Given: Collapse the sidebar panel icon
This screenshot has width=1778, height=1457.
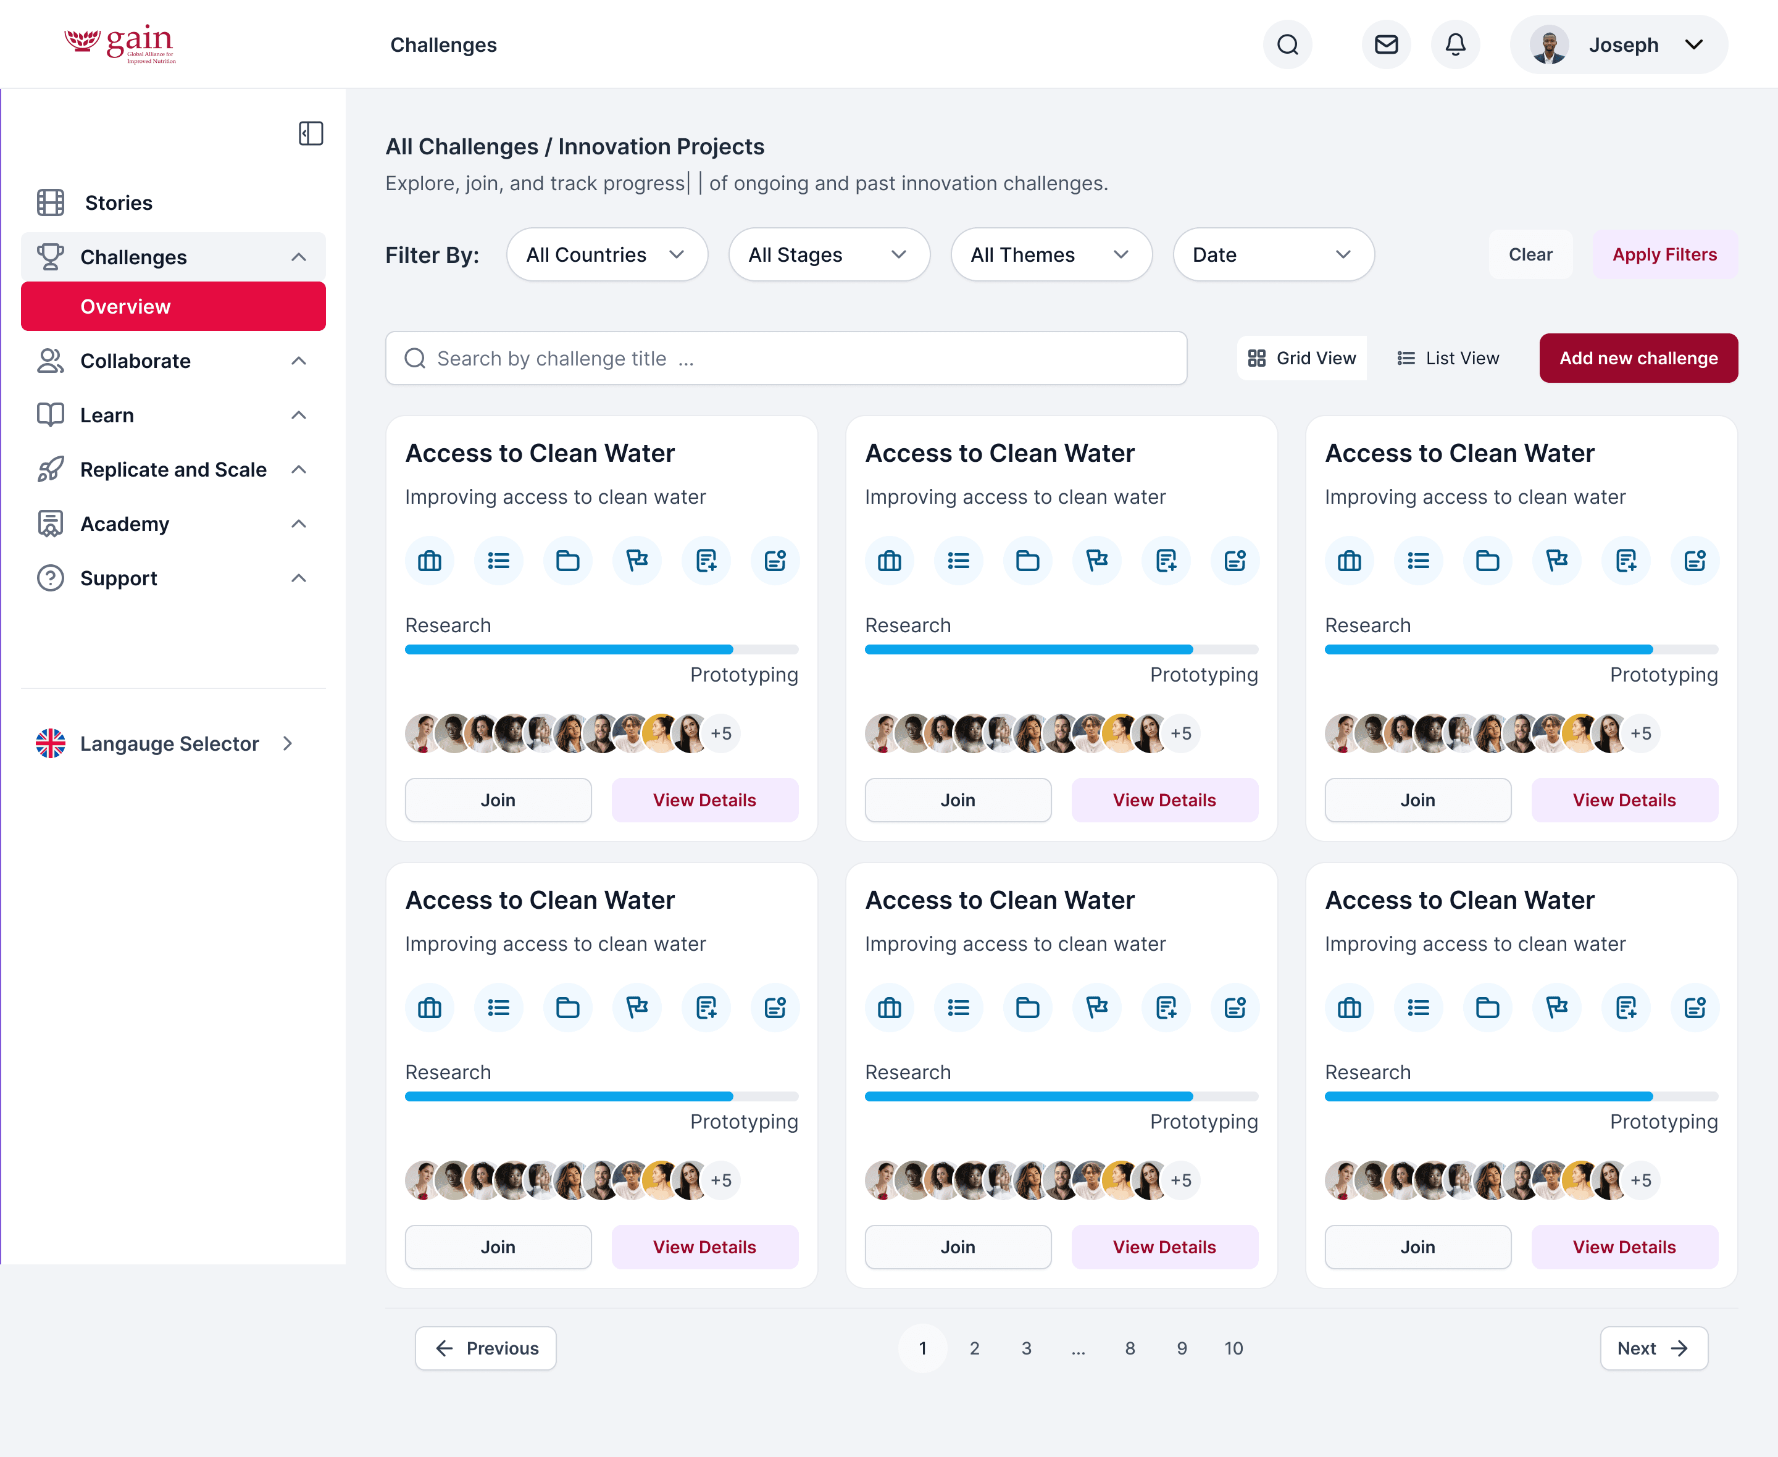Looking at the screenshot, I should pyautogui.click(x=311, y=133).
